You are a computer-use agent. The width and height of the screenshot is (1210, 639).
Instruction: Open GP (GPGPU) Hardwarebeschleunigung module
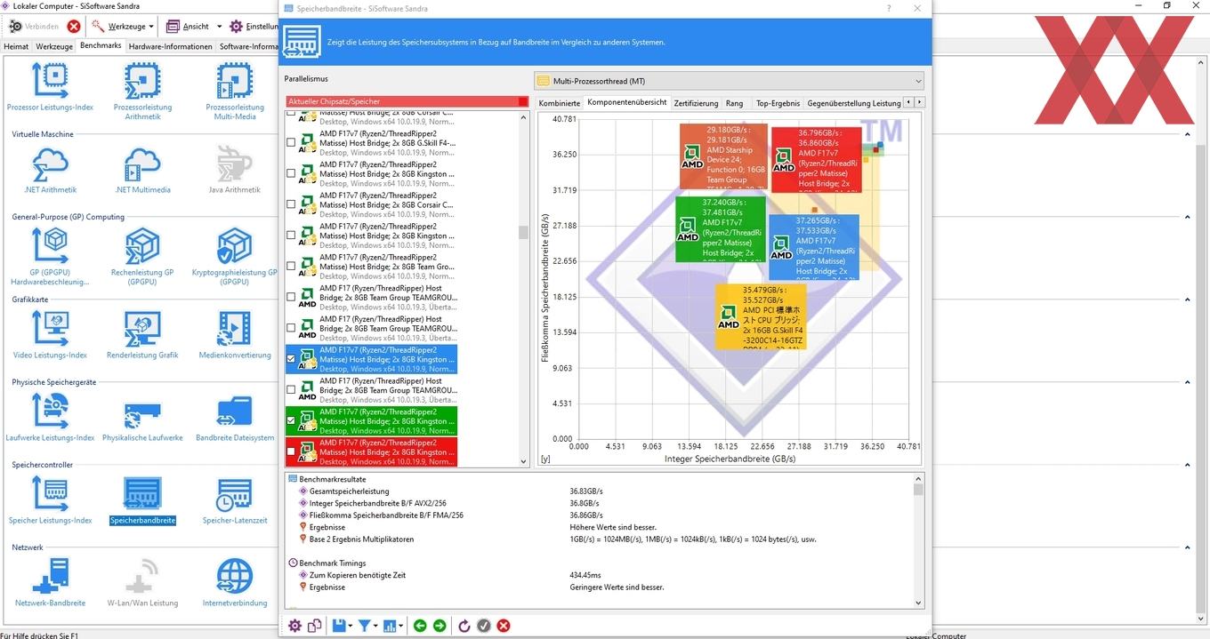click(x=50, y=257)
